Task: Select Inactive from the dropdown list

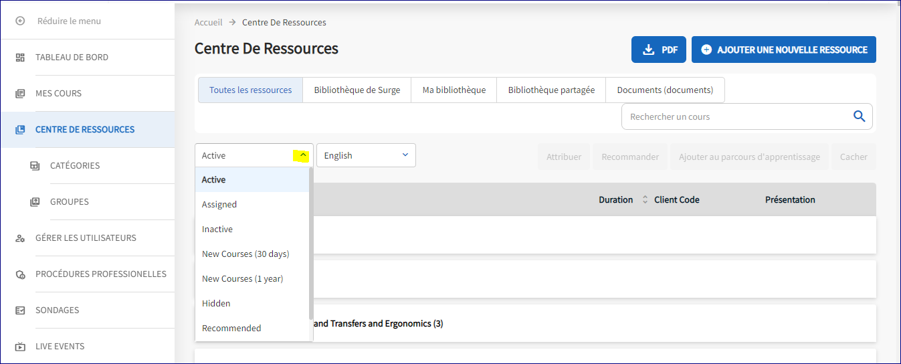Action: click(217, 230)
